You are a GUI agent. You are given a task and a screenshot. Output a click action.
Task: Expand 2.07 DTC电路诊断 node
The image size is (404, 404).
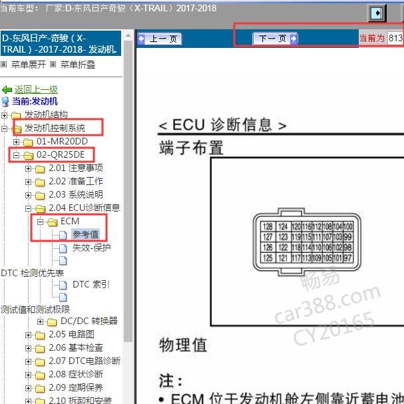click(29, 361)
